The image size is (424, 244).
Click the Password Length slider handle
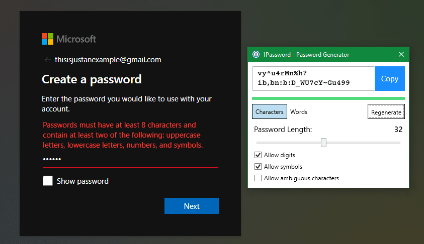(324, 143)
